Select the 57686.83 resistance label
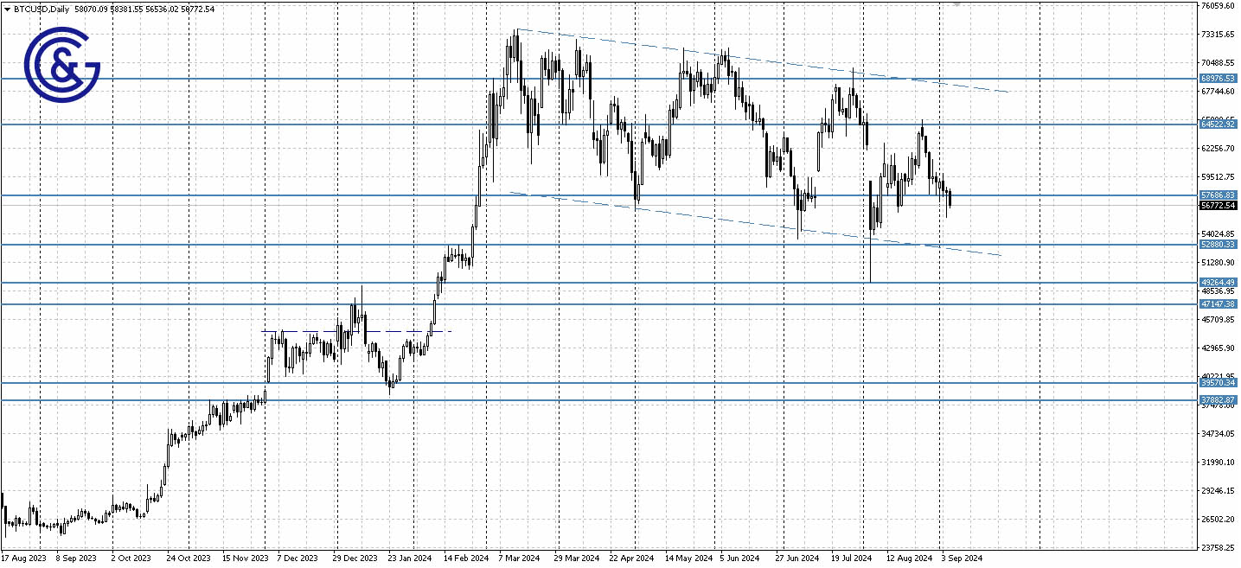This screenshot has height=568, width=1241. (x=1218, y=196)
